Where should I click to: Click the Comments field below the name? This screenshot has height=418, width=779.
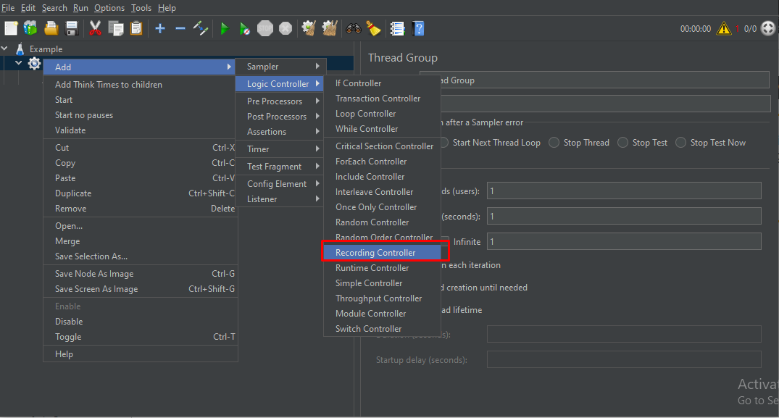click(605, 104)
